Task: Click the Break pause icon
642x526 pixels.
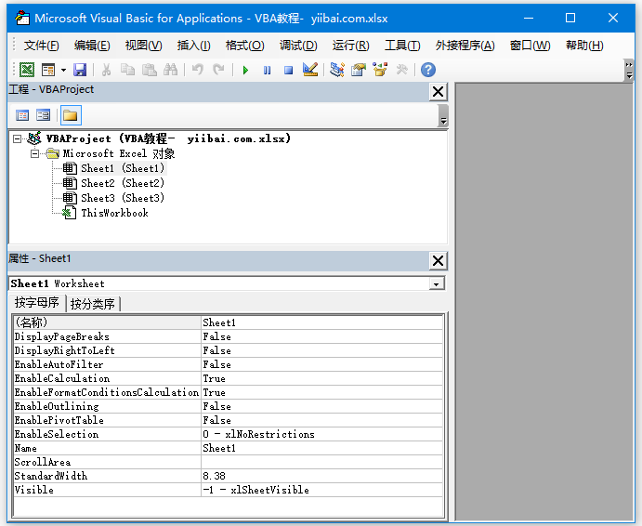Action: click(267, 70)
